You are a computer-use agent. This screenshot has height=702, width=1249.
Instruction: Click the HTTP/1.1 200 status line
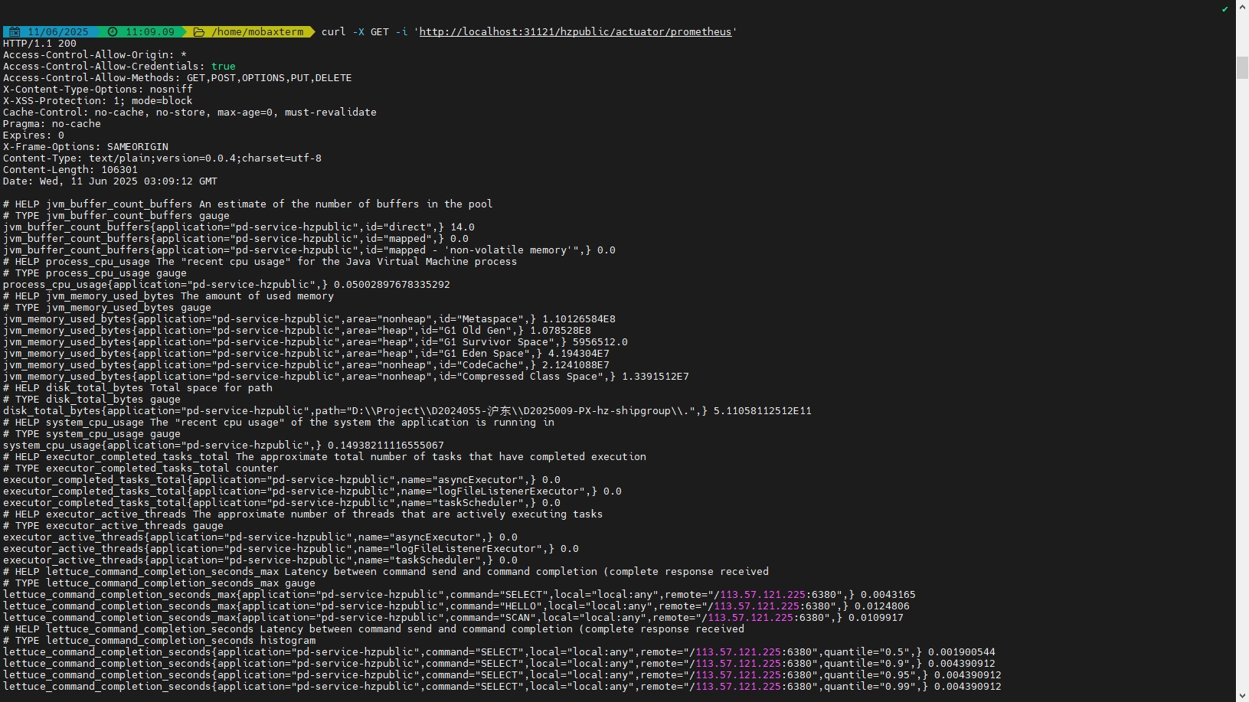point(40,44)
